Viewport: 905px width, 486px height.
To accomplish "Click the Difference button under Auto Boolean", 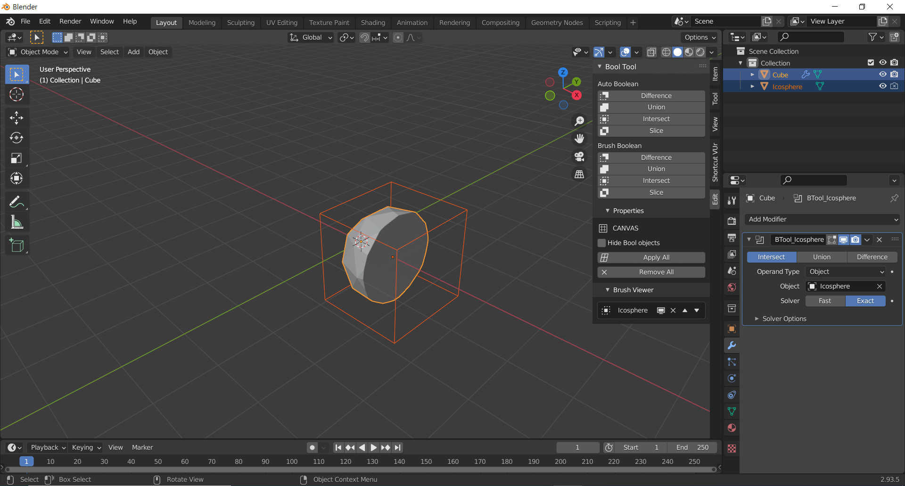I will tap(656, 95).
